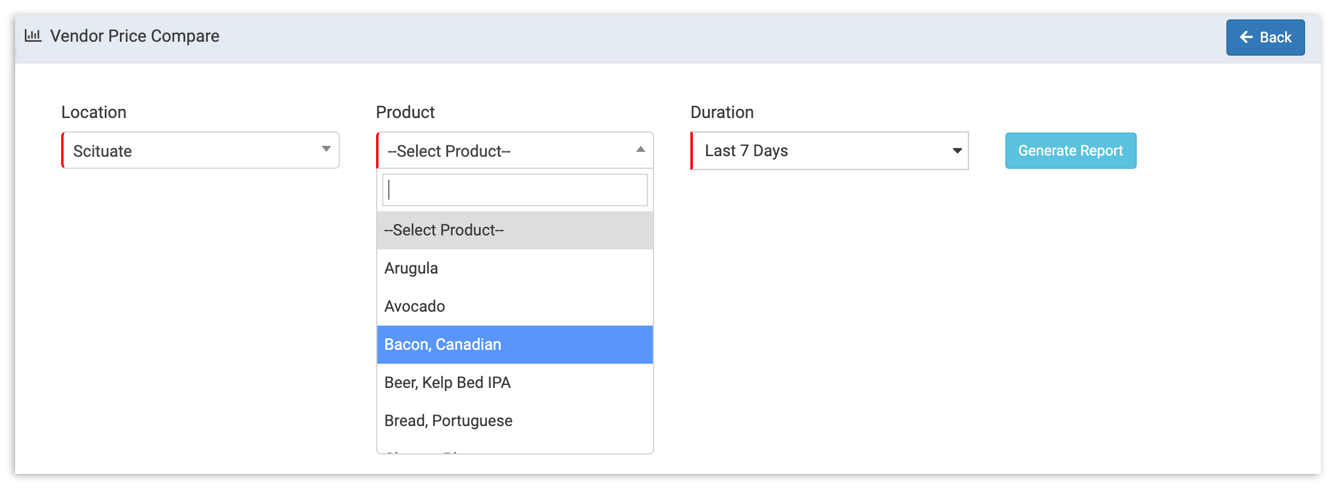Image resolution: width=1336 pixels, height=489 pixels.
Task: Open the Last 7 Days duration dropdown
Action: click(828, 151)
